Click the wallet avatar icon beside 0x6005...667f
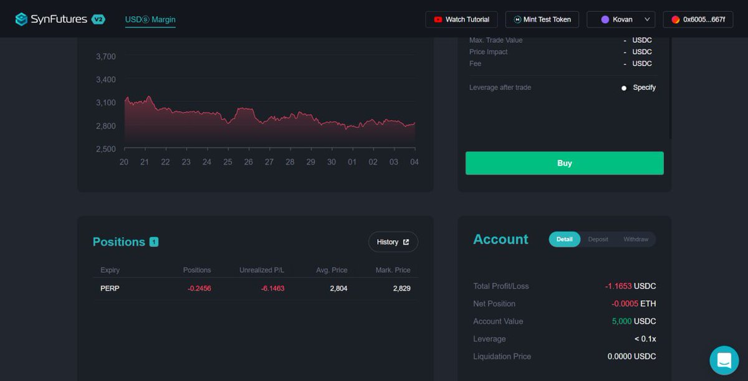The height and width of the screenshot is (381, 748). pyautogui.click(x=675, y=19)
